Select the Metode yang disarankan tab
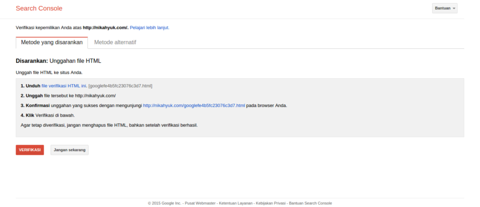The width and height of the screenshot is (480, 207). click(x=52, y=43)
